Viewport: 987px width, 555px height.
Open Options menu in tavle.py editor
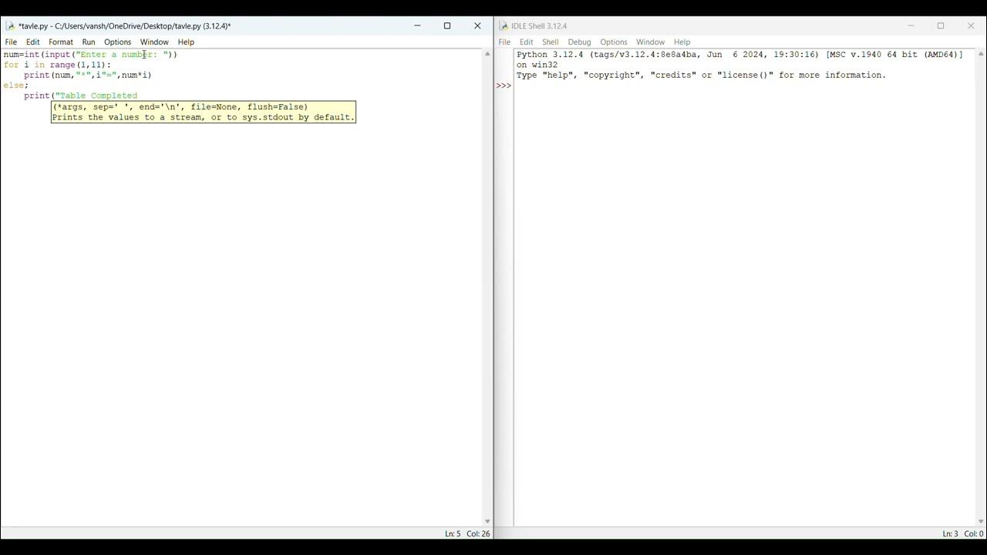[117, 42]
